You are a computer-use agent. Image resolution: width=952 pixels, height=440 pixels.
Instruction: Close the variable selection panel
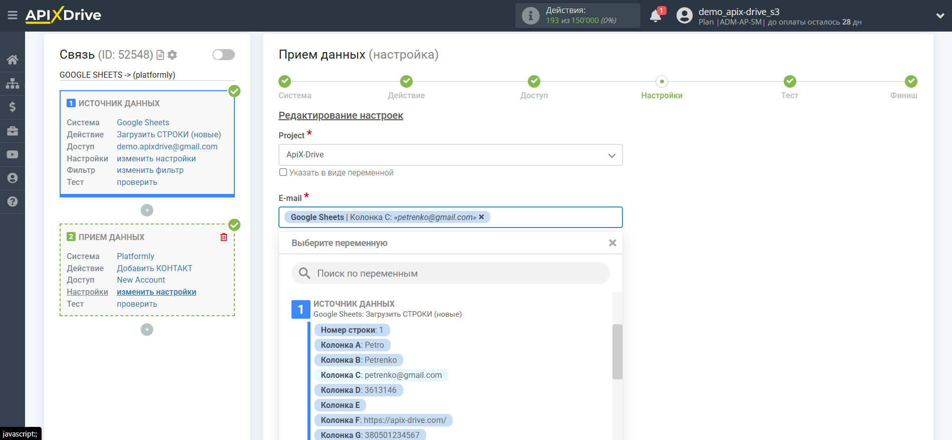(x=612, y=243)
